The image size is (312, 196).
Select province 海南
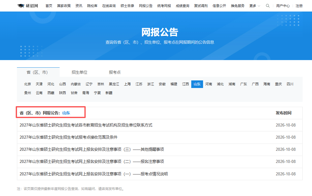click(x=267, y=84)
